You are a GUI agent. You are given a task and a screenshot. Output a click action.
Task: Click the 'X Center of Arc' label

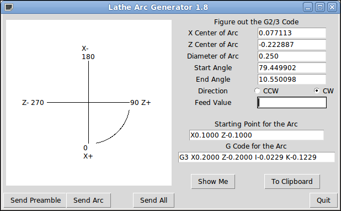(213, 33)
